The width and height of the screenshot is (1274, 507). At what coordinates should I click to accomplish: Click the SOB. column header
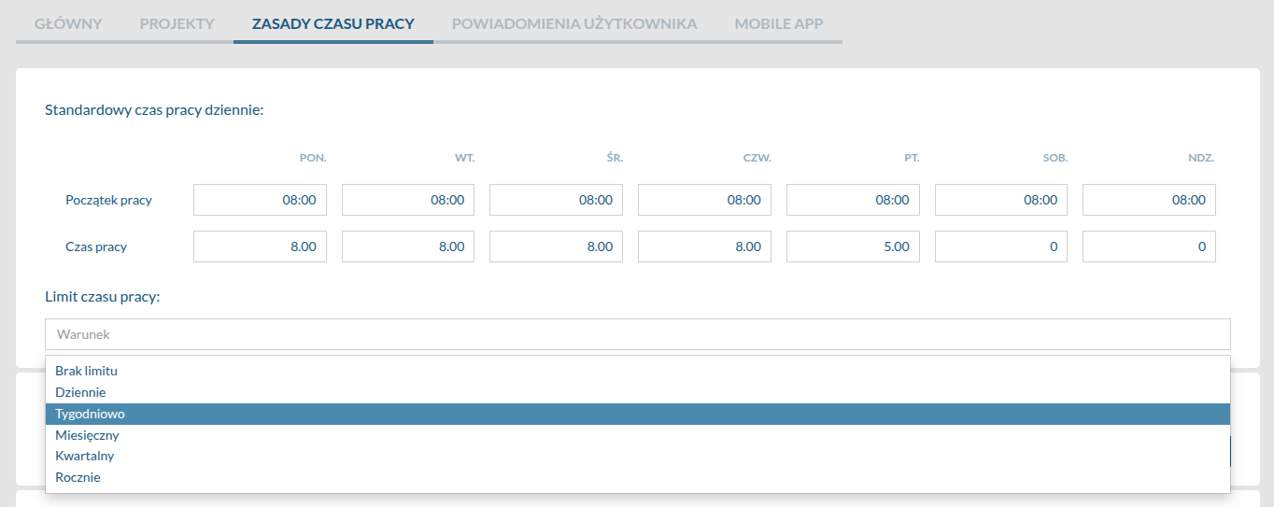[1055, 158]
